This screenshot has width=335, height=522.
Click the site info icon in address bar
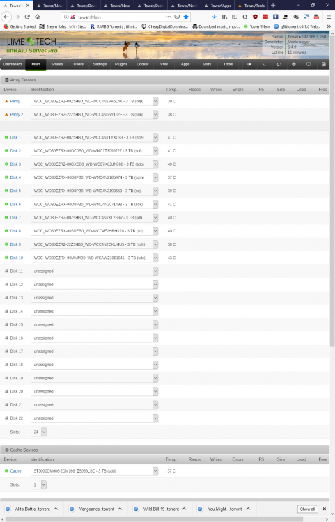point(66,17)
